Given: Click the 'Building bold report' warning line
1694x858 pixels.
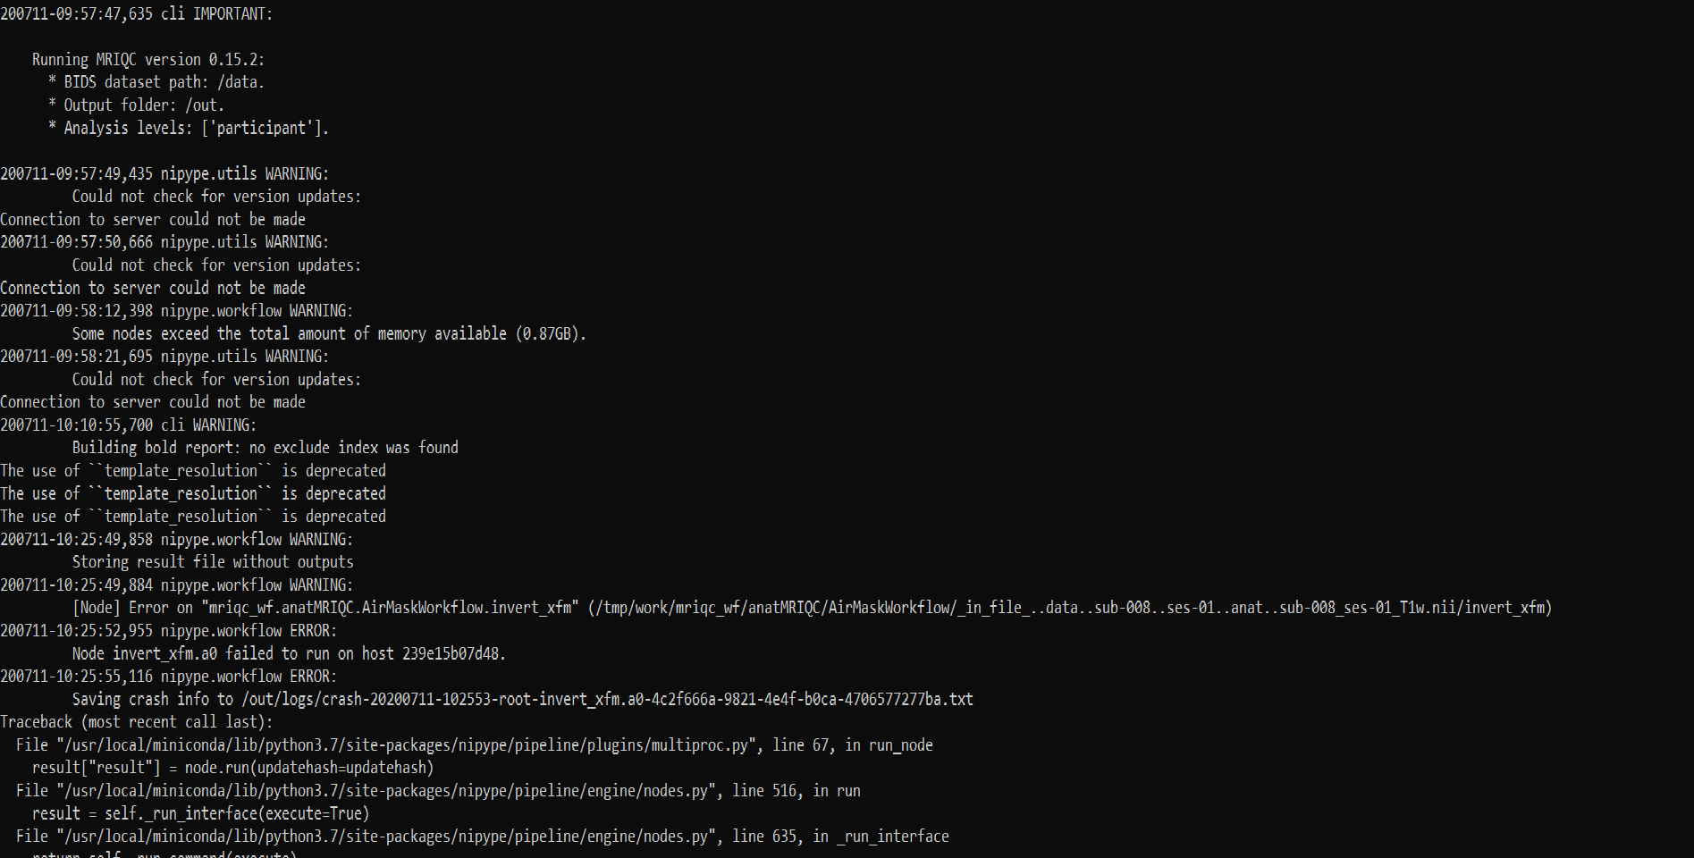Looking at the screenshot, I should (x=265, y=448).
